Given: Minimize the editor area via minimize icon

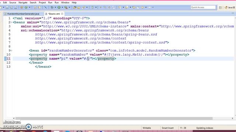Looking at the screenshot, I should [233, 13].
